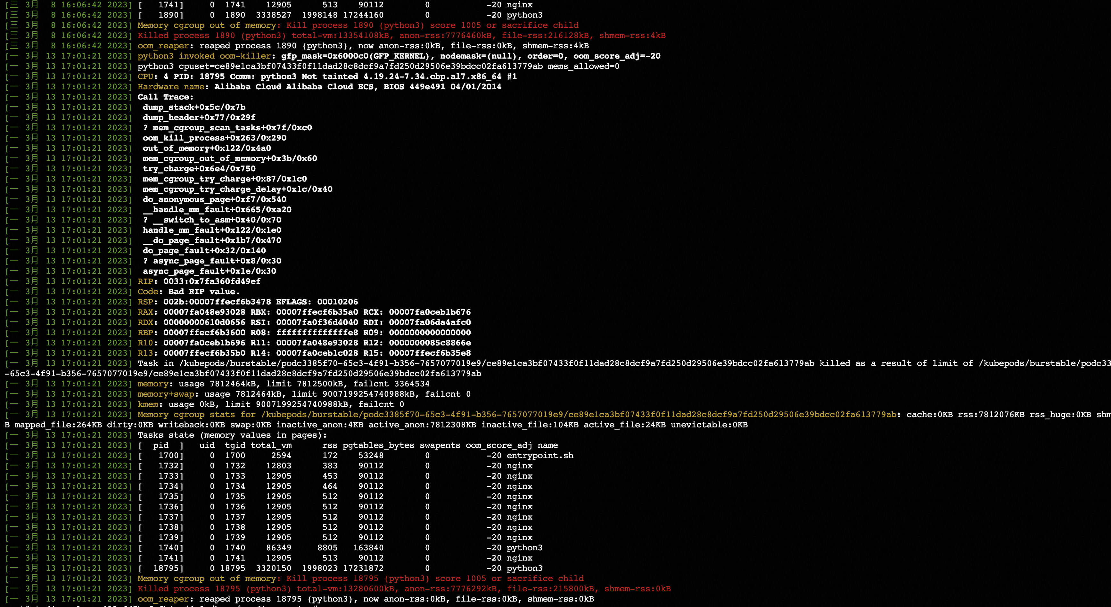This screenshot has width=1111, height=607.
Task: Click 'Tasks state (memory values in pages)' header
Action: pos(232,435)
